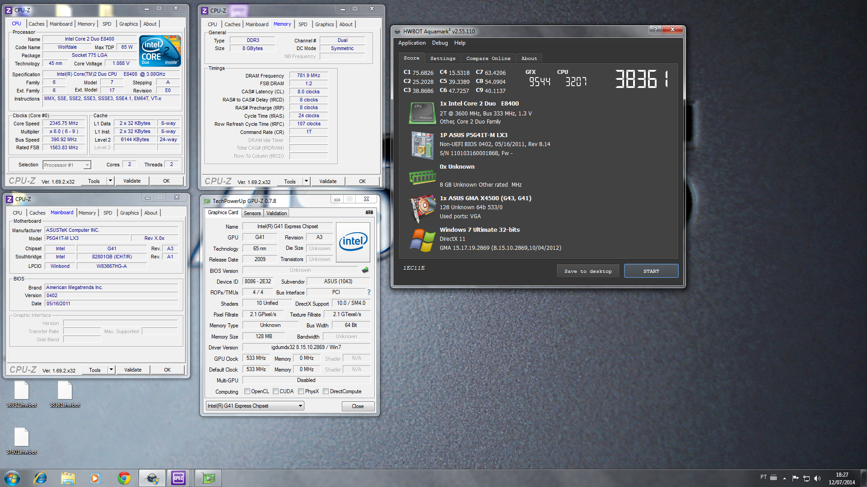Open the Sensors tab in GPU-Z

pyautogui.click(x=252, y=213)
